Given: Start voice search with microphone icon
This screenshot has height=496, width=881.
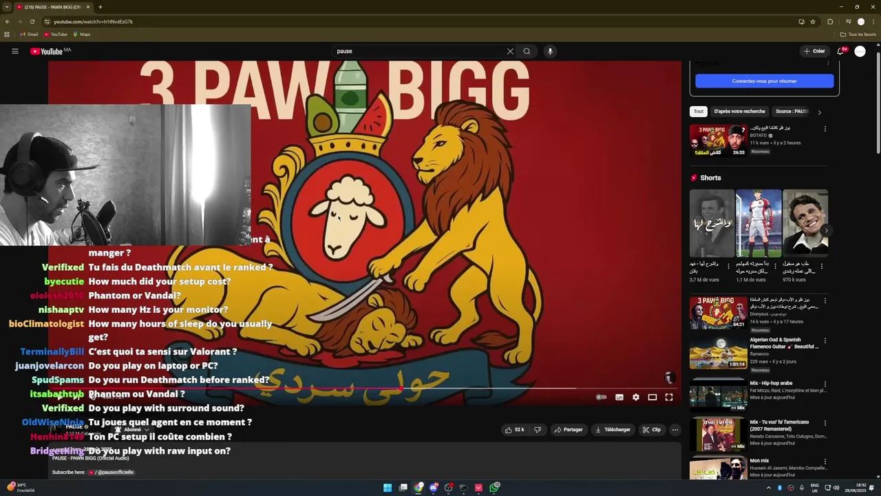Looking at the screenshot, I should coord(549,51).
